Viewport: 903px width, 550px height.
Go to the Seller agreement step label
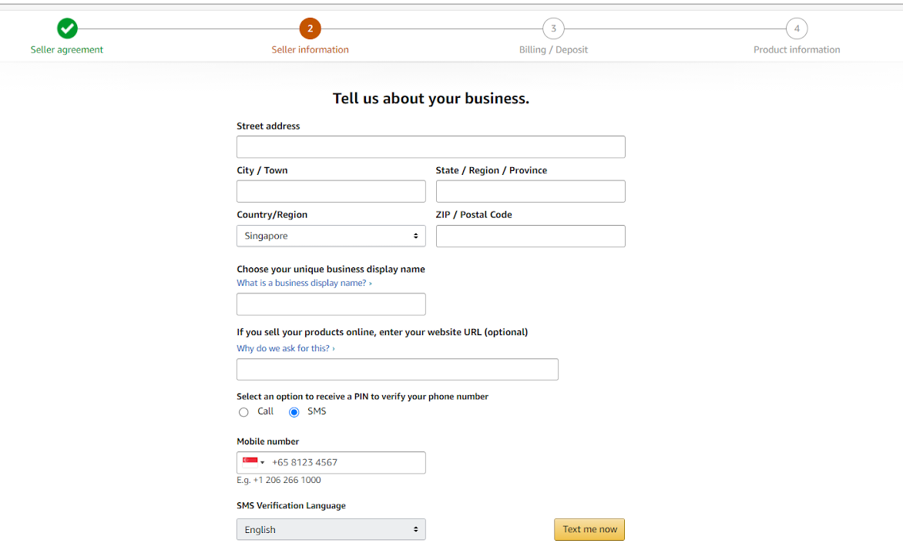(x=67, y=49)
